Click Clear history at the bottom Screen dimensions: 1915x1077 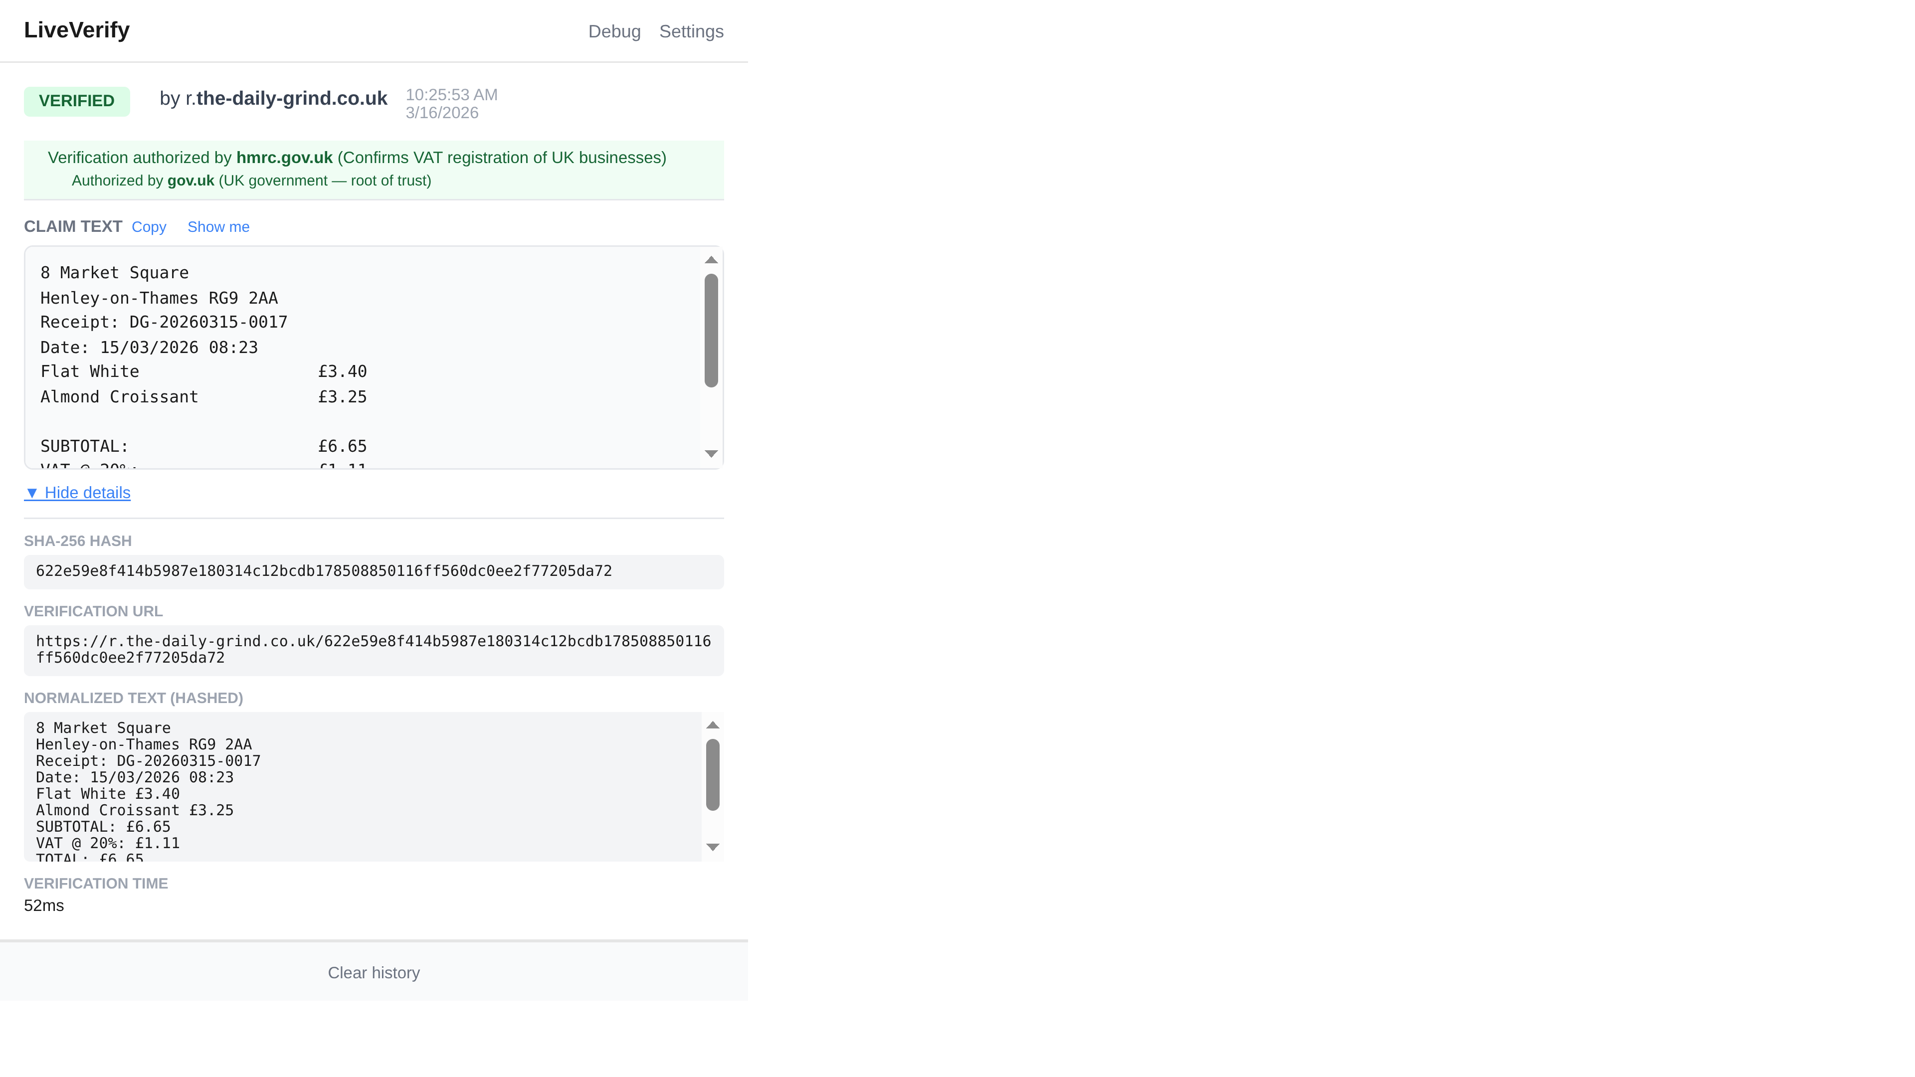click(x=374, y=972)
